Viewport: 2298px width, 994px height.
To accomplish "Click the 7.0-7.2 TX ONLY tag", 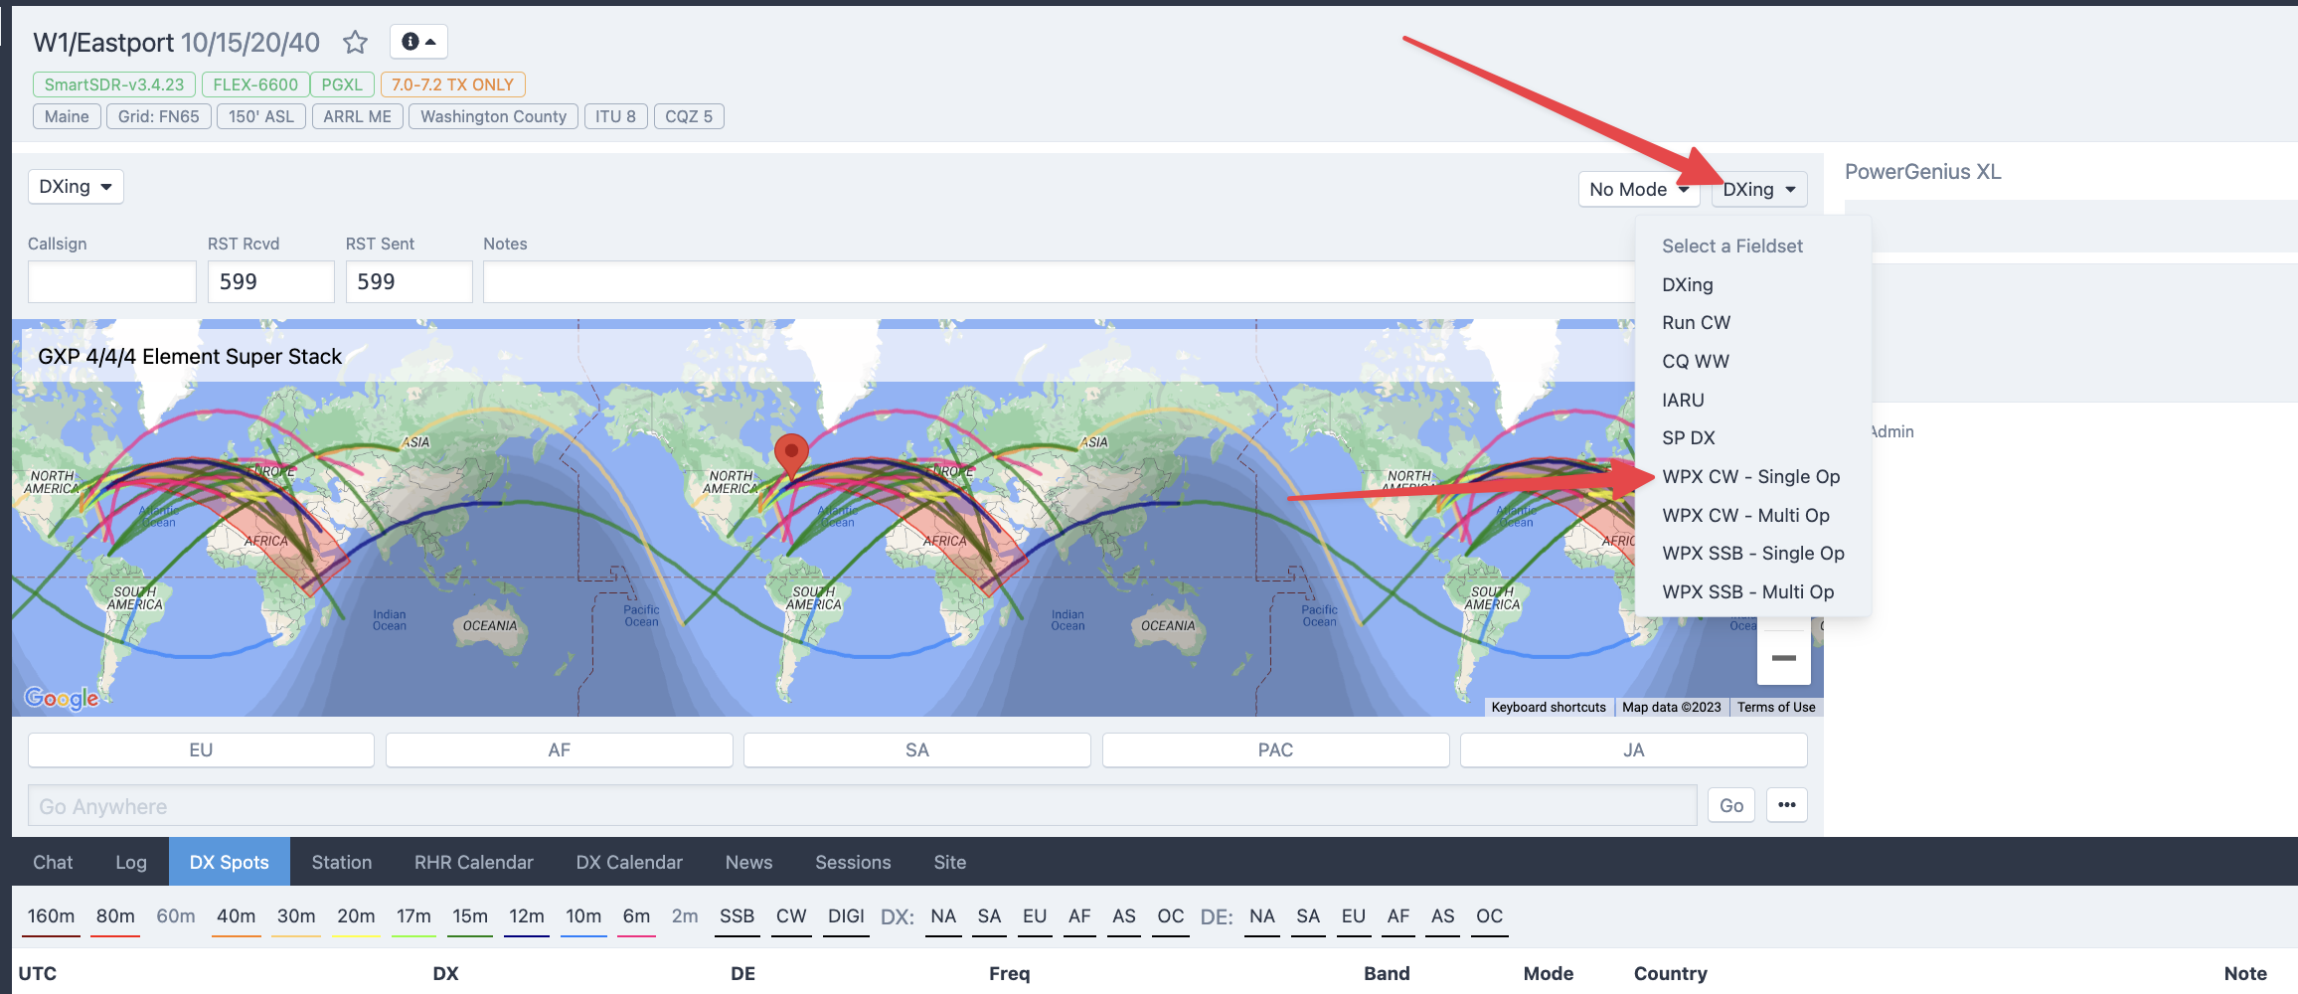I will 452,85.
